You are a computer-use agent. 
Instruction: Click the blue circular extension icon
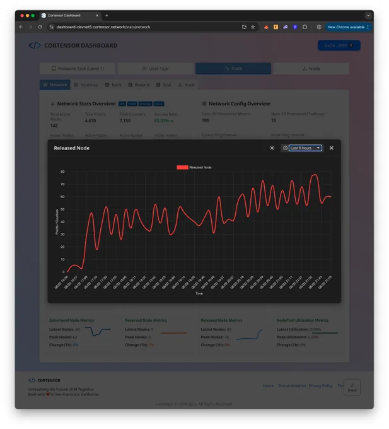pos(295,27)
